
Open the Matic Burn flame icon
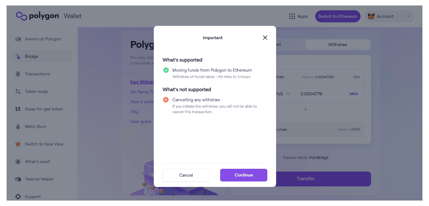click(18, 126)
